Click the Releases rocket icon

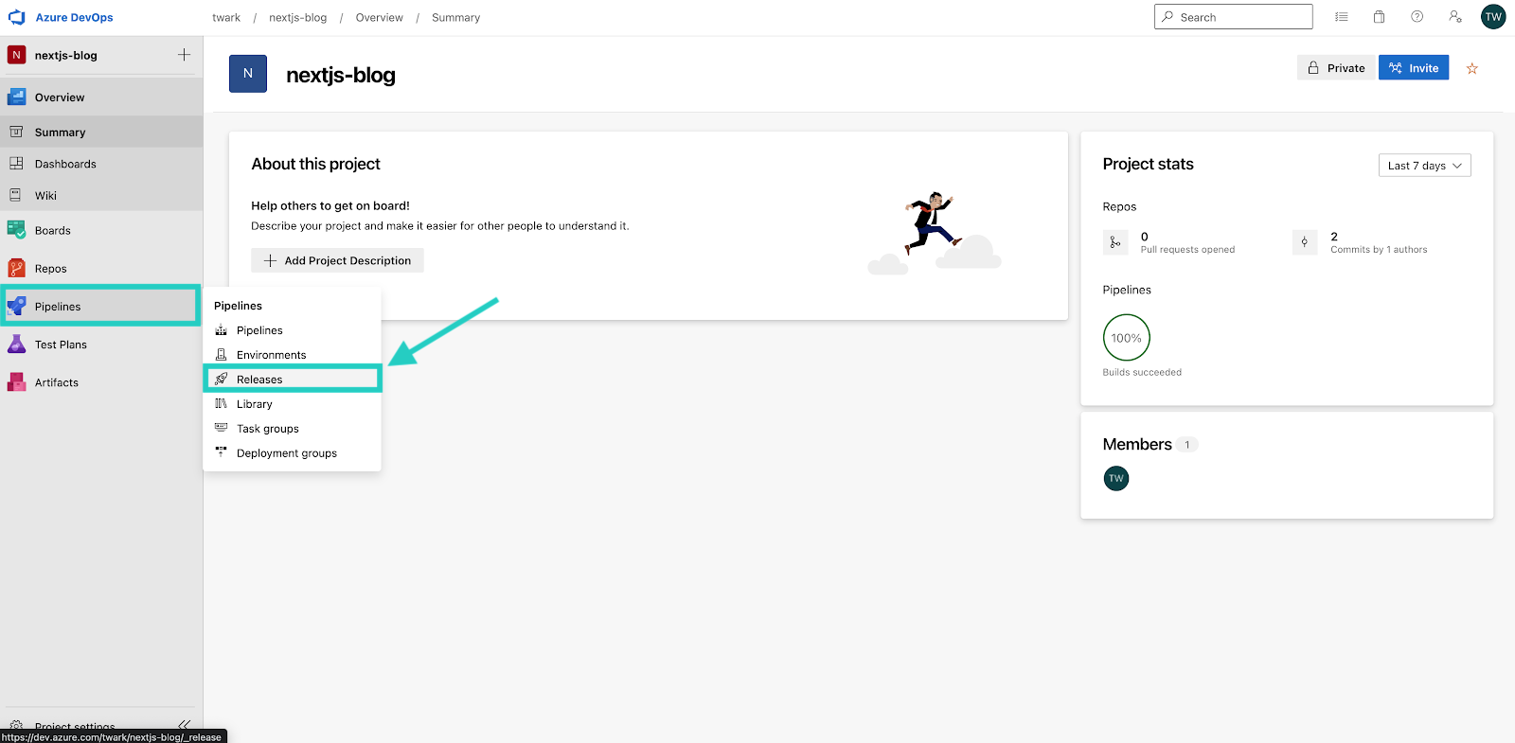tap(221, 379)
